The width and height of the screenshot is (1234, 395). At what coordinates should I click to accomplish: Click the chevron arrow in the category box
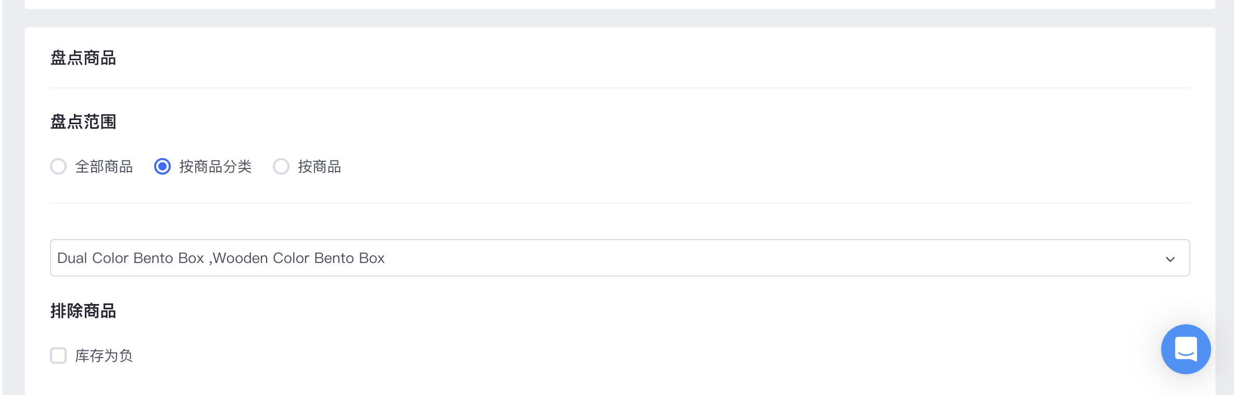click(x=1170, y=259)
